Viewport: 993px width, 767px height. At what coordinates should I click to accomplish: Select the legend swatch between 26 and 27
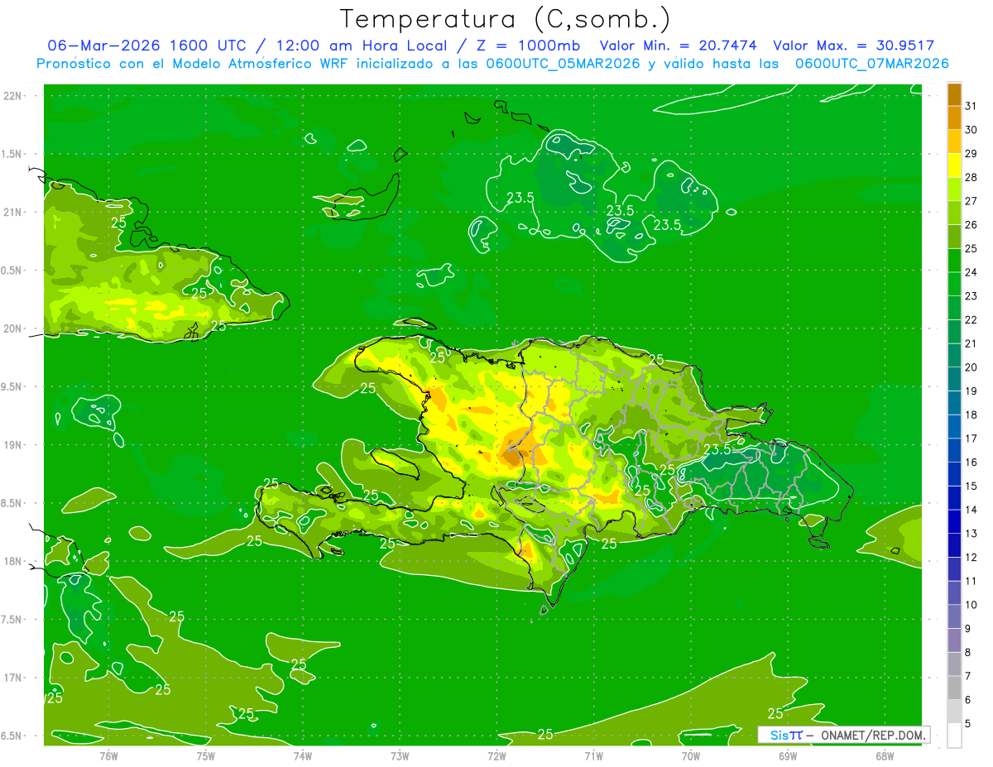click(954, 213)
